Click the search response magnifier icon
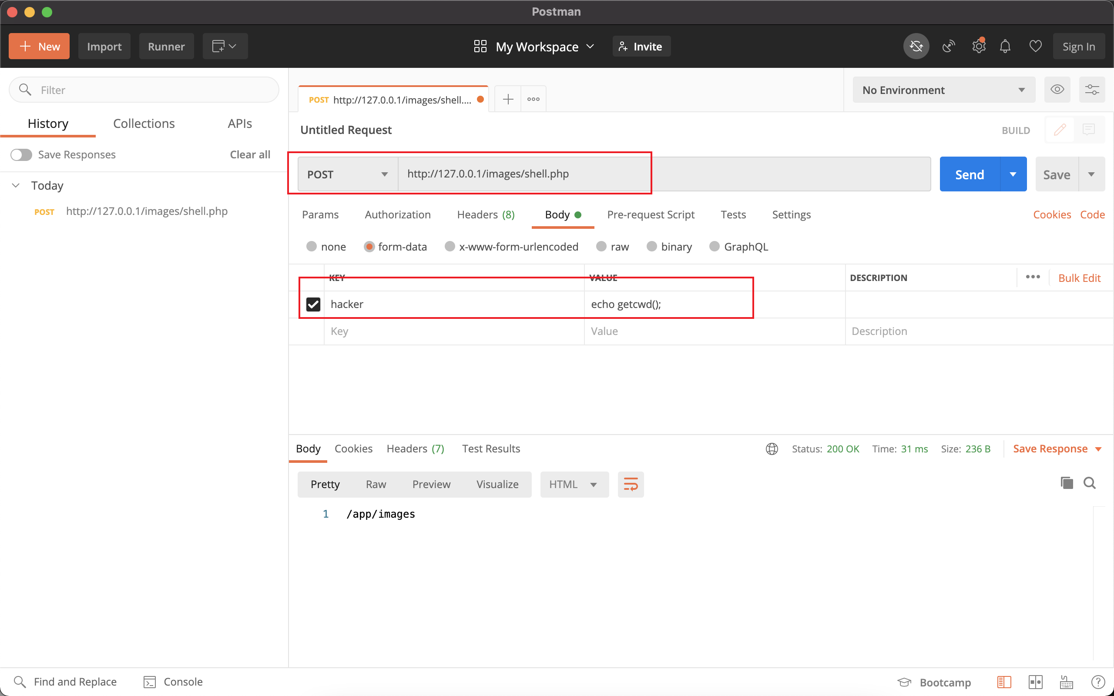The image size is (1114, 696). [1090, 483]
